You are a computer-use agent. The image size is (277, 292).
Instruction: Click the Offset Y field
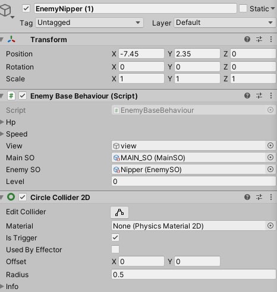pyautogui.click(x=197, y=262)
